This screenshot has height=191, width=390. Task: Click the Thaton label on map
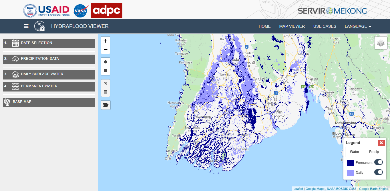coord(331,109)
